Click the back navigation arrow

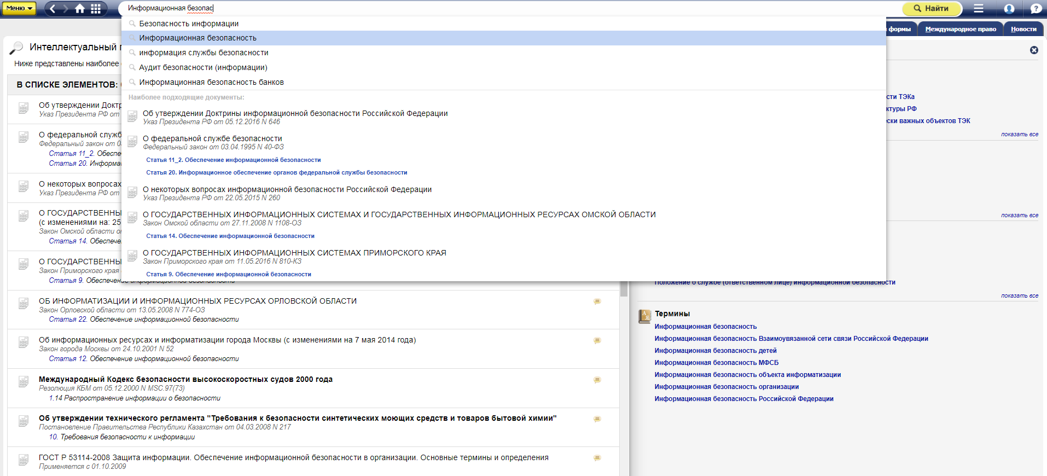pos(53,8)
